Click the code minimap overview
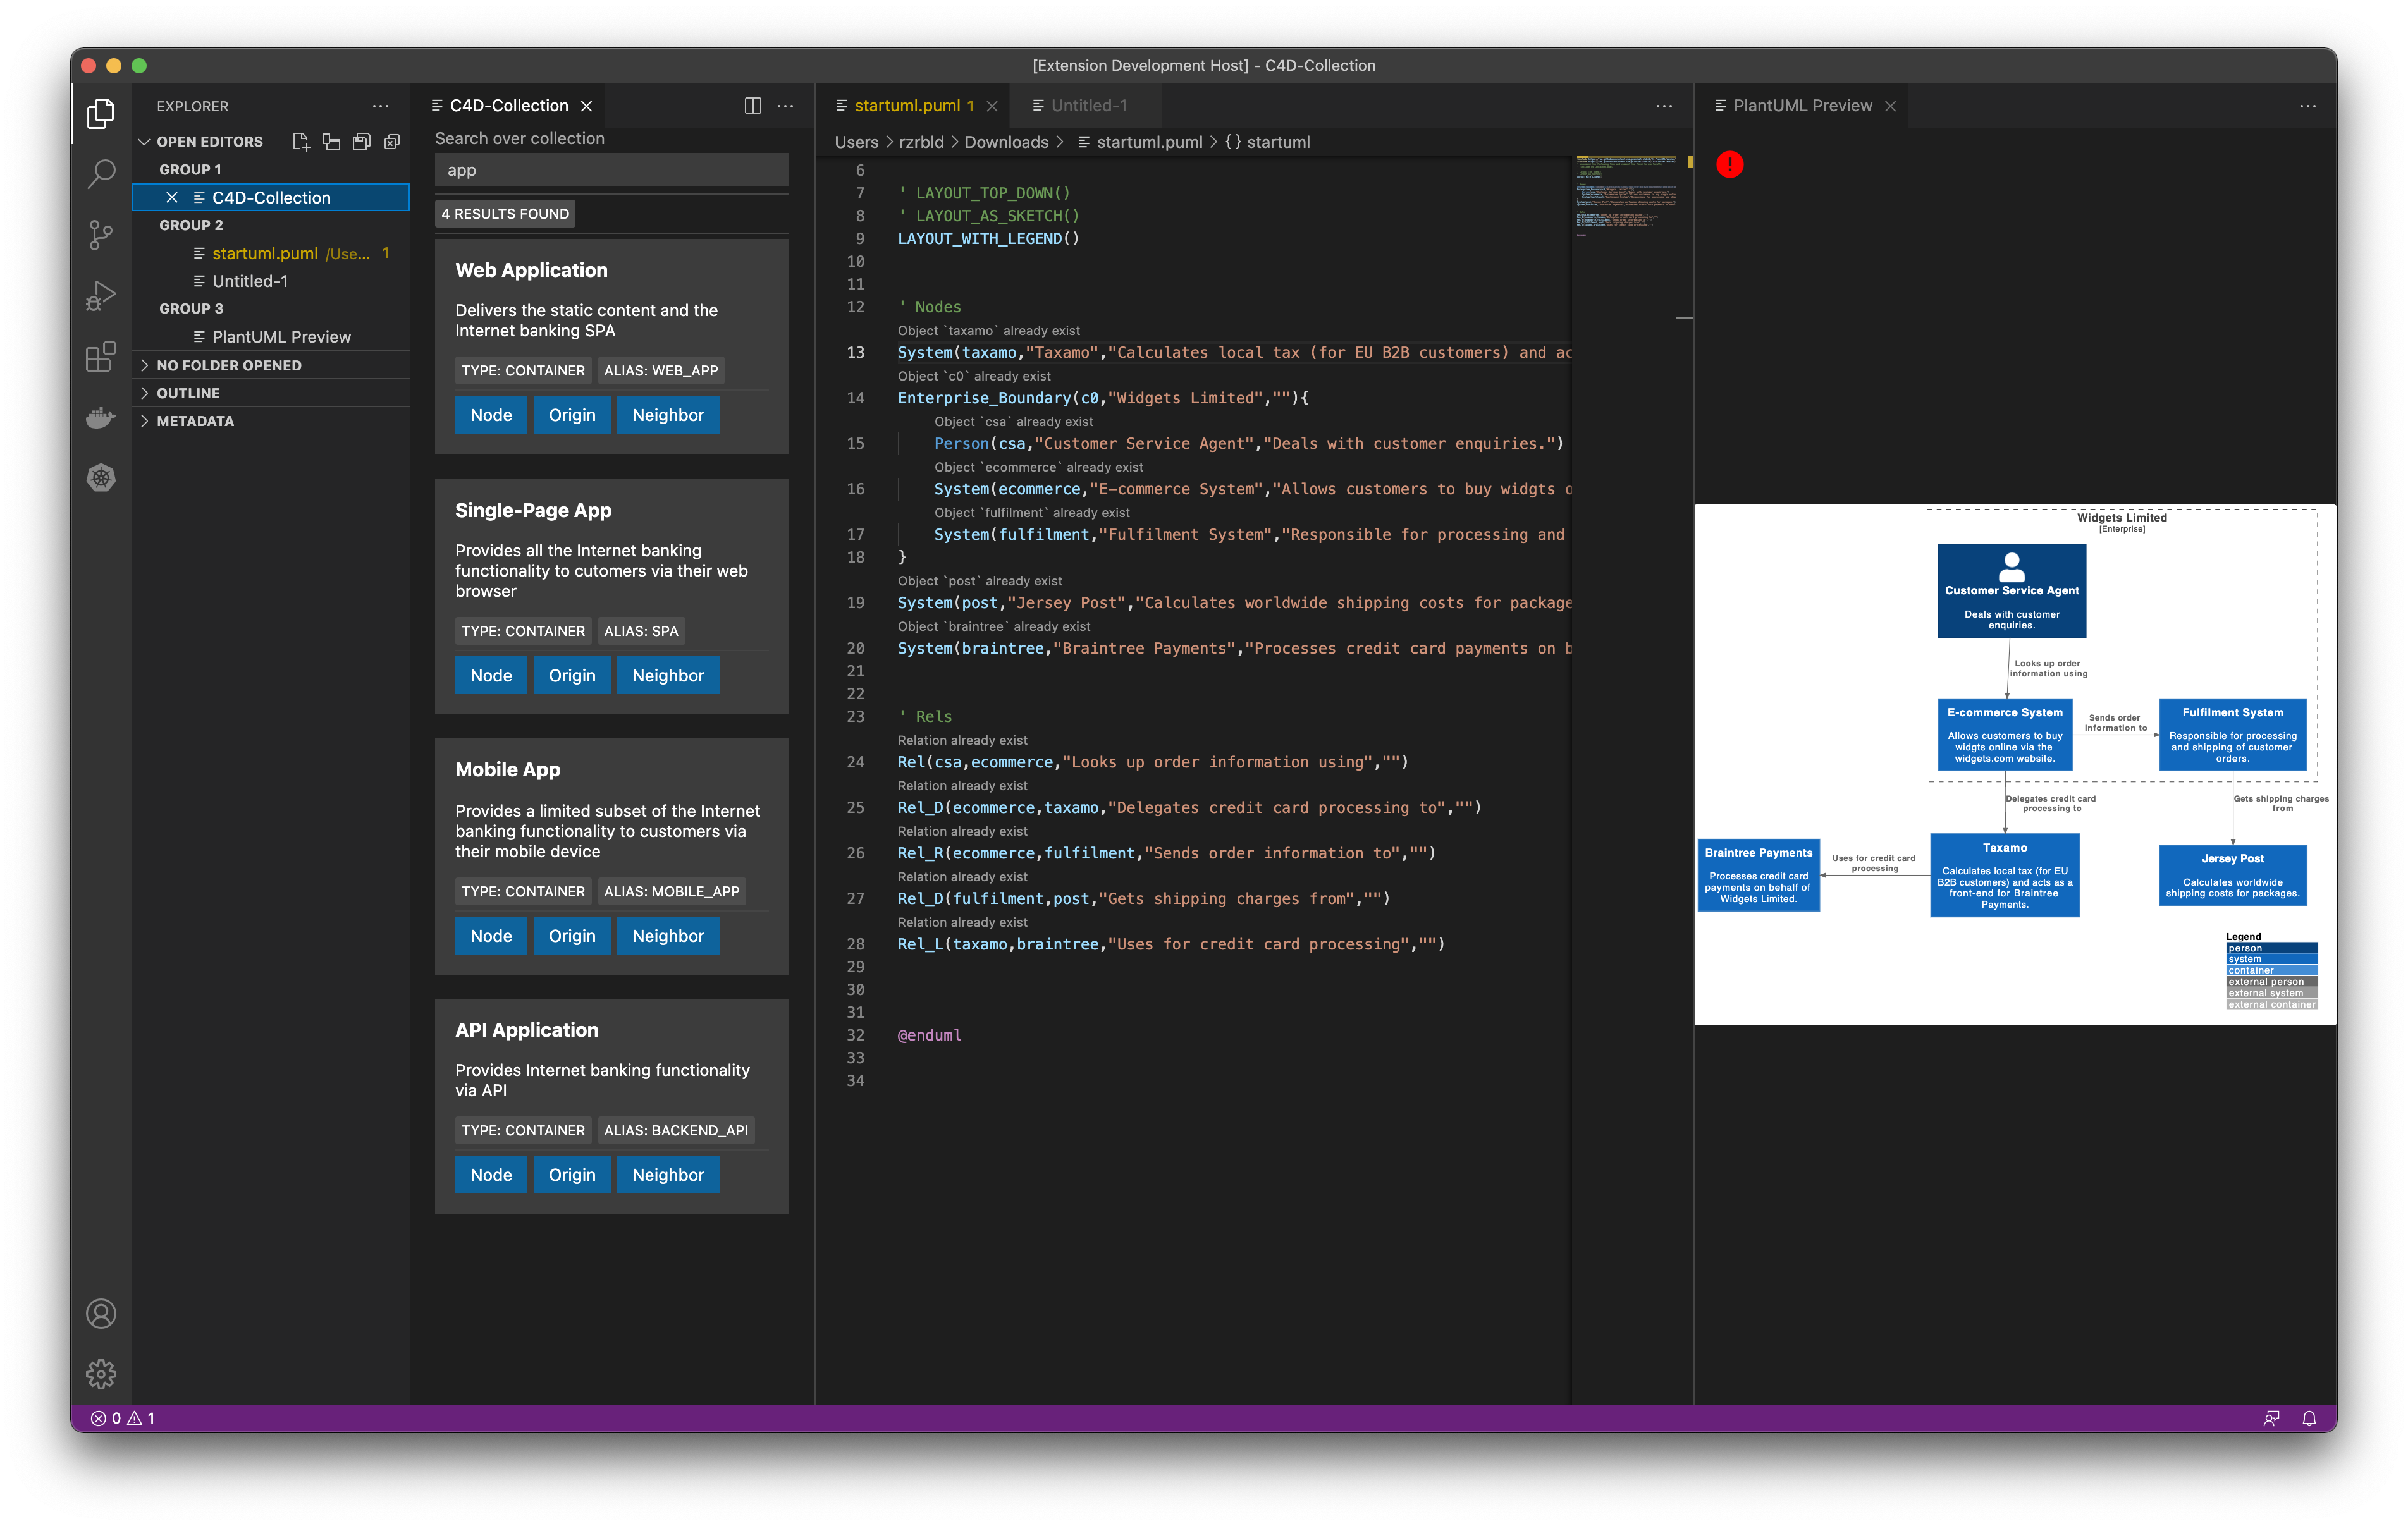 click(1625, 196)
